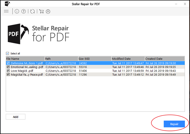Click the user account icon

click(48, 11)
